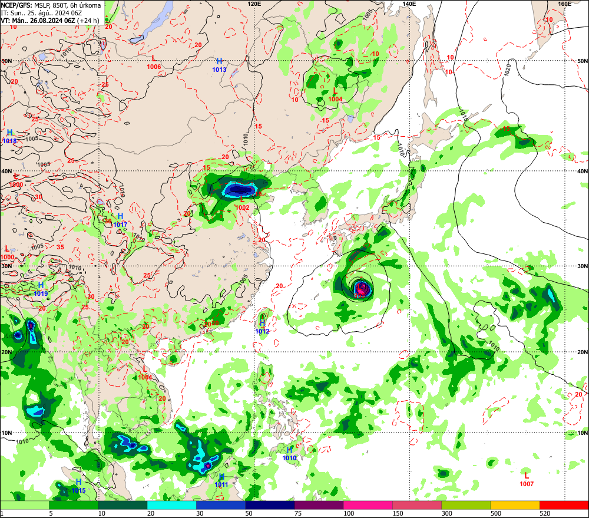Click the 'H 1015' high pressure marker
This screenshot has height=518, width=589.
78,486
